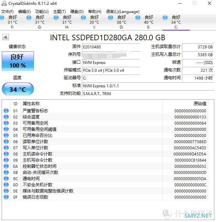Switch to the I: drive tab
The height and width of the screenshot is (222, 216).
click(94, 22)
